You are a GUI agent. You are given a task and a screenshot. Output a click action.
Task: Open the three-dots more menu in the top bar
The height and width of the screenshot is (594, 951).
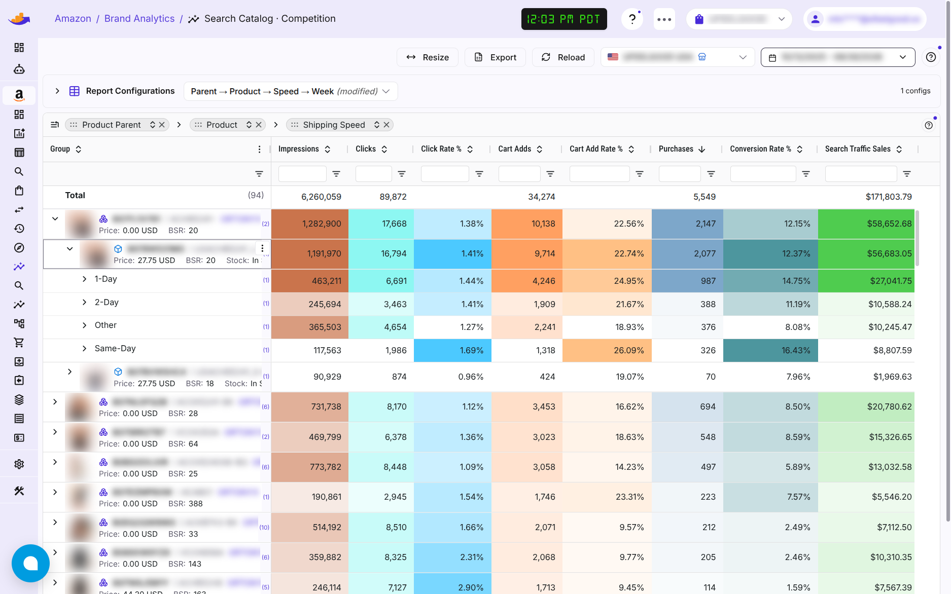[x=664, y=19]
